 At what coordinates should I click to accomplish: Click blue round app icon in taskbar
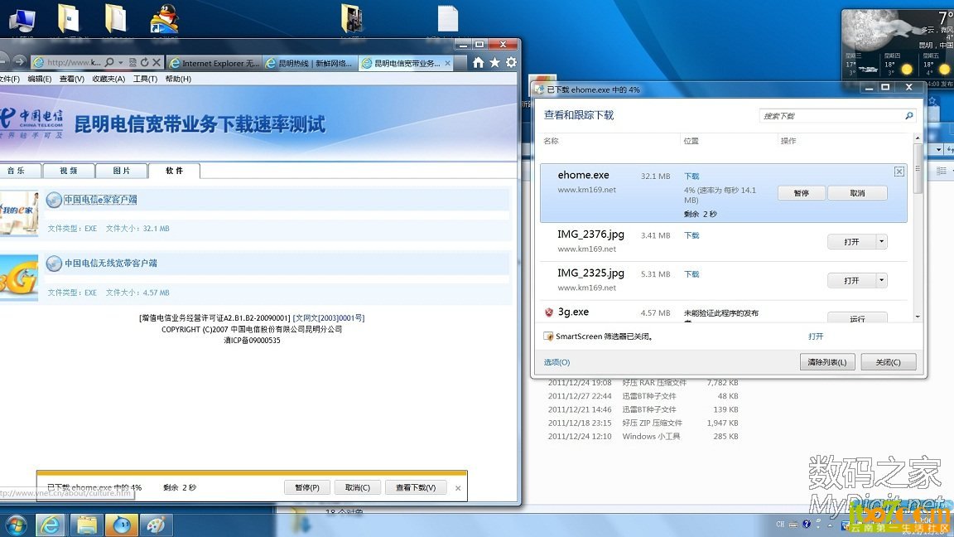click(x=122, y=525)
